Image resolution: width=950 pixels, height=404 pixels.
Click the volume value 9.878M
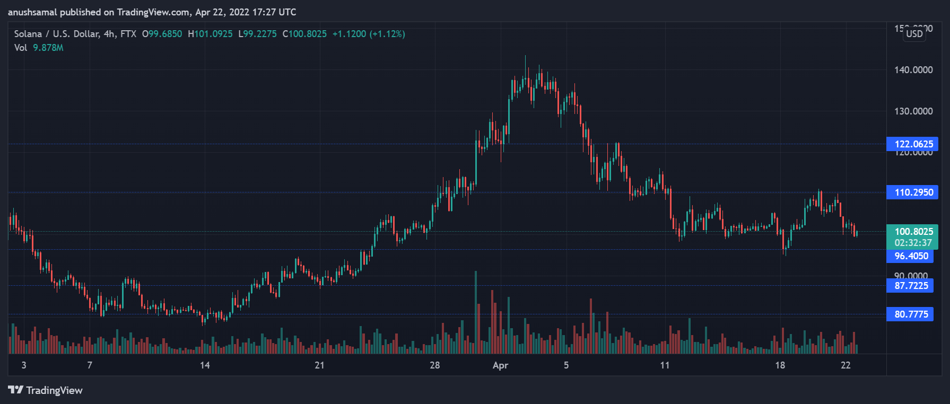(x=48, y=48)
